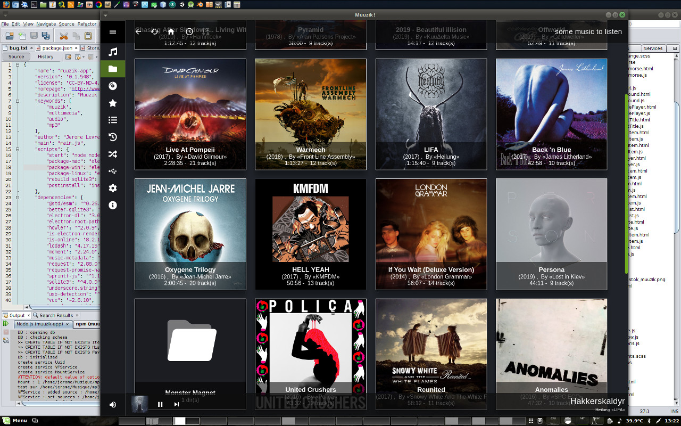Open the music note library section
This screenshot has height=426, width=681.
(112, 52)
